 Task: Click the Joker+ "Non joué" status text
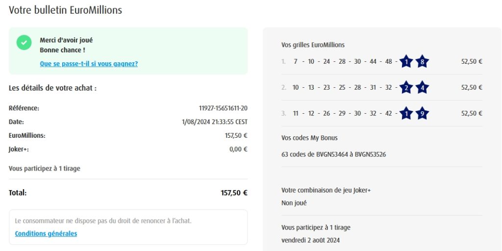[x=294, y=203]
